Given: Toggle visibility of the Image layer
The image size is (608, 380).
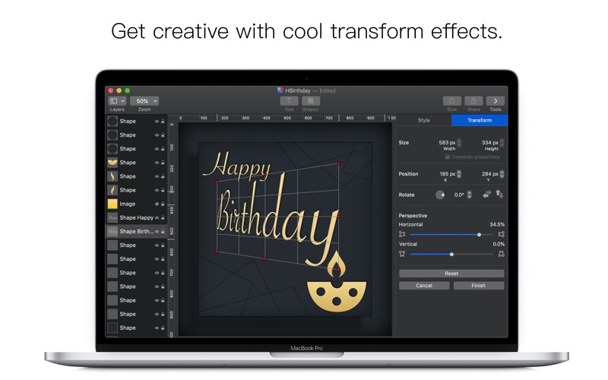Looking at the screenshot, I should (x=157, y=204).
